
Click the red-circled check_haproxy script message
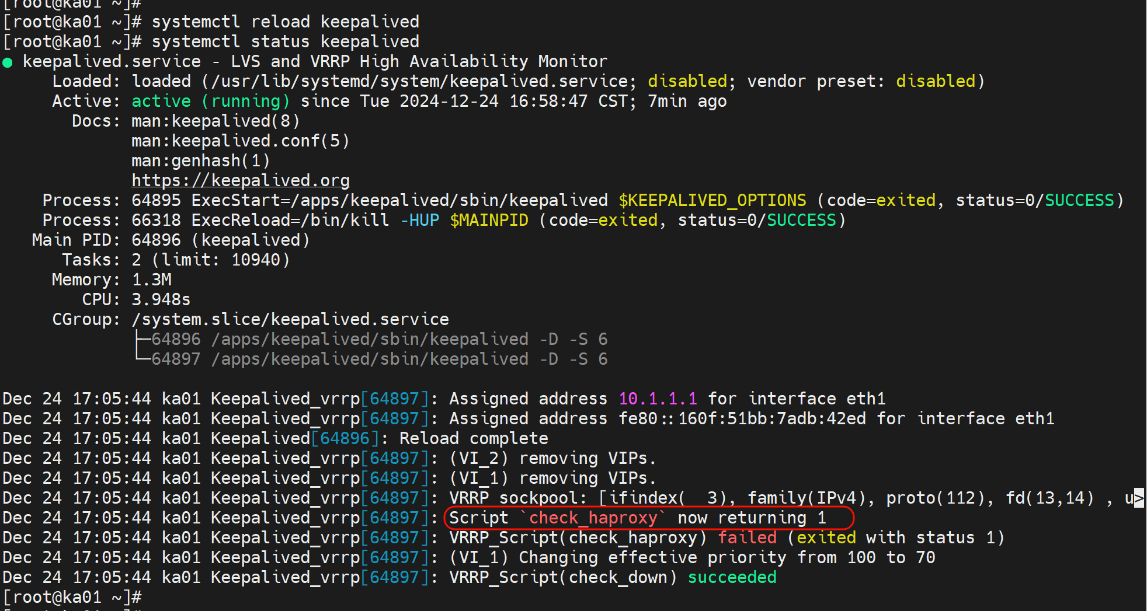[648, 518]
